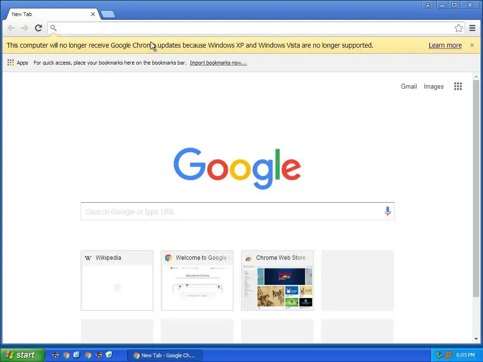483x362 pixels.
Task: Click the page scrollbar up arrow
Action: (x=476, y=76)
